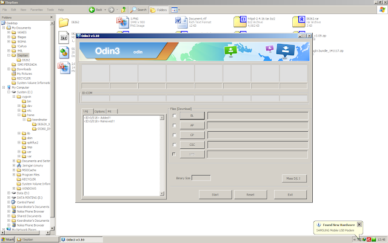Collapse the !Septian folder node
Screen dimensions: 388x243
click(x=8, y=55)
